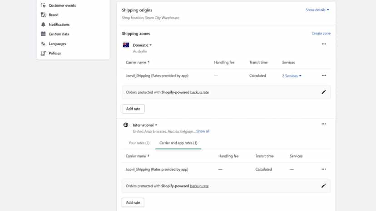Click Shop location, Snow City Warehouse text
The image size is (376, 211).
click(150, 18)
